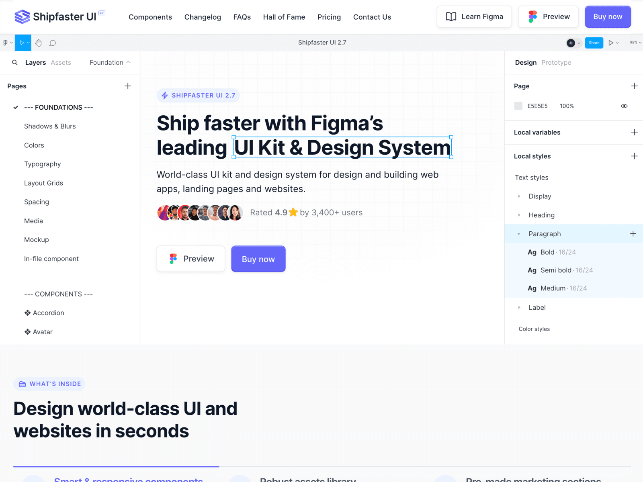The width and height of the screenshot is (643, 482).
Task: Open Hall of Fame nav link
Action: click(284, 17)
